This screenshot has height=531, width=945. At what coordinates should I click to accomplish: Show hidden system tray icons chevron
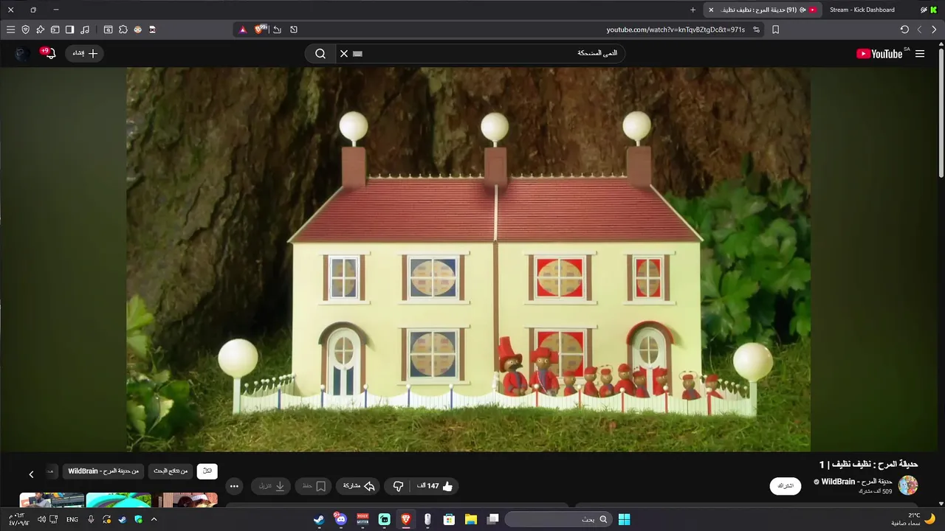click(154, 519)
